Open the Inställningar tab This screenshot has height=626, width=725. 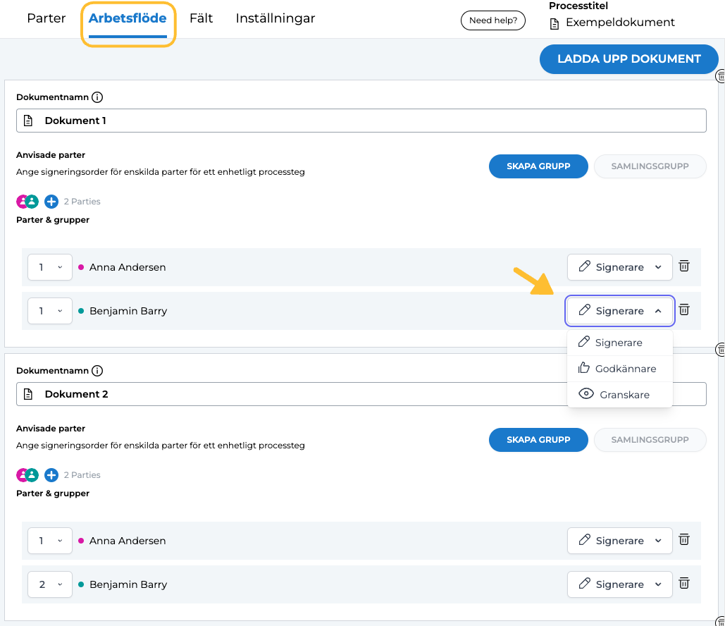pos(275,18)
